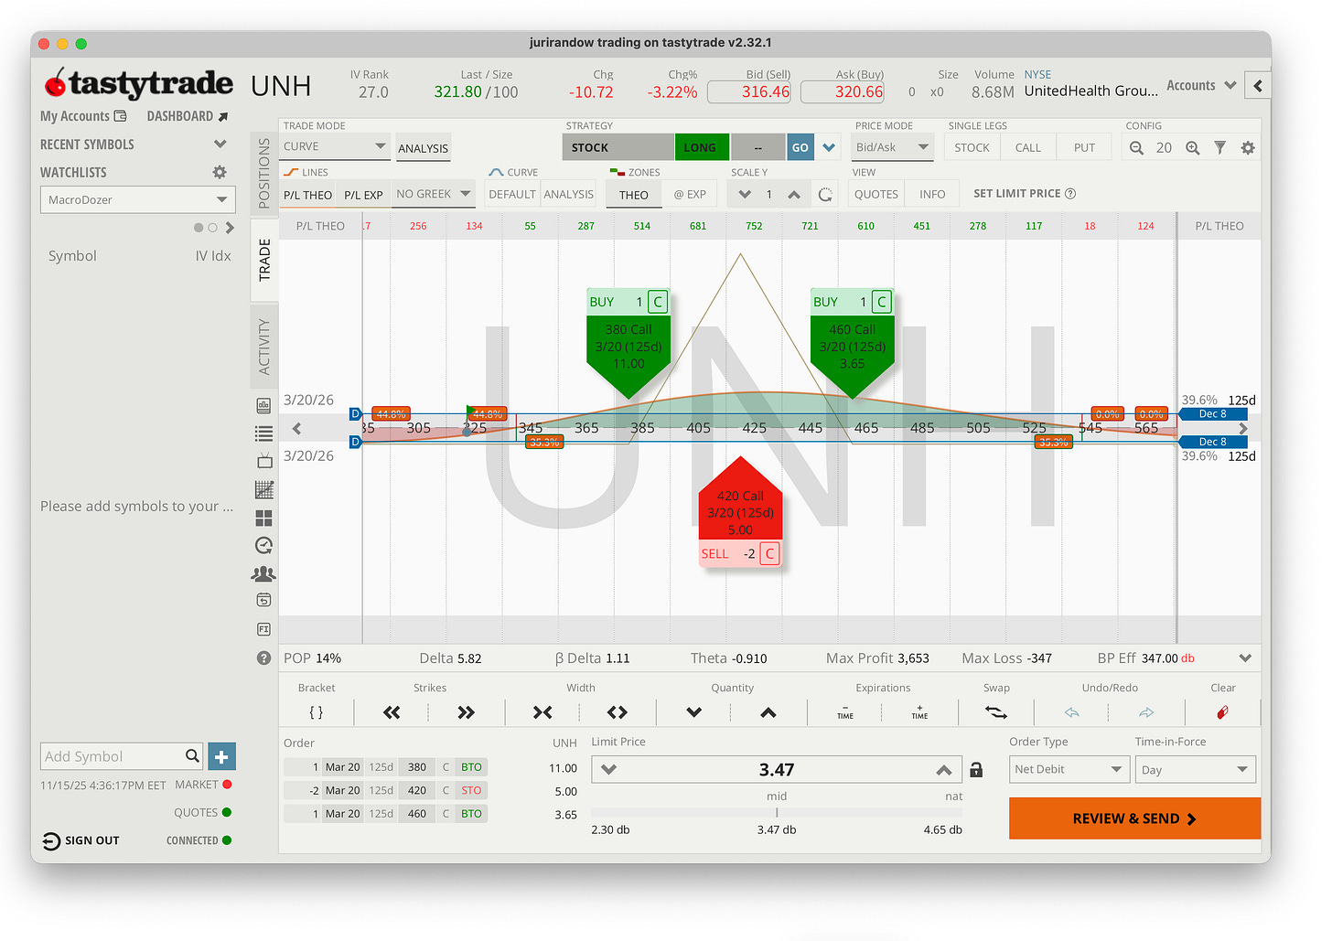The width and height of the screenshot is (1332, 941).
Task: Add a CALL single leg
Action: point(1028,147)
